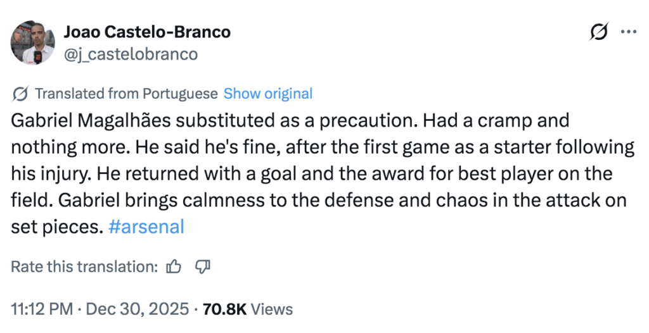Click the 70.8K view count number
This screenshot has height=333, width=649.
pos(224,309)
